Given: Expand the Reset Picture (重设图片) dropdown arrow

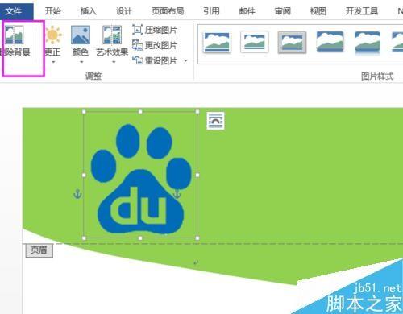Looking at the screenshot, I should (185, 61).
